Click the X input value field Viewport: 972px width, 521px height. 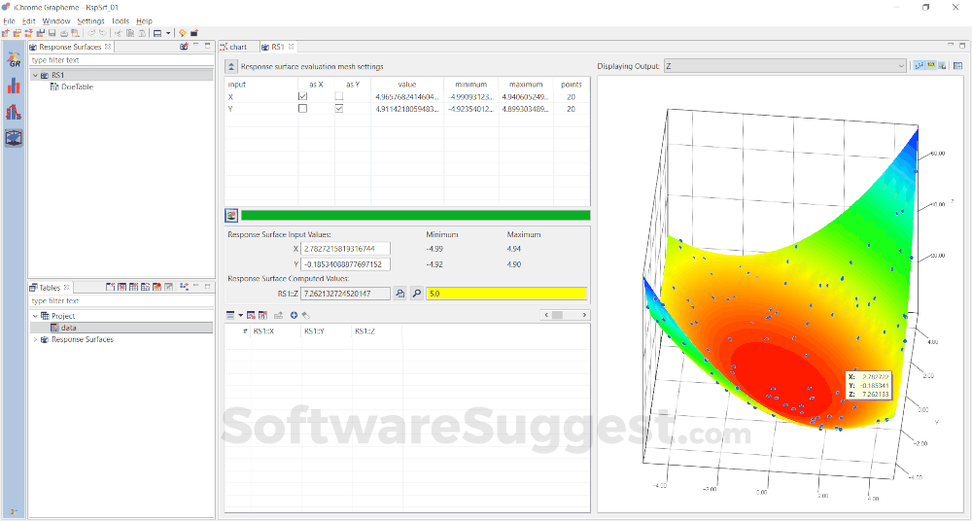click(x=345, y=249)
